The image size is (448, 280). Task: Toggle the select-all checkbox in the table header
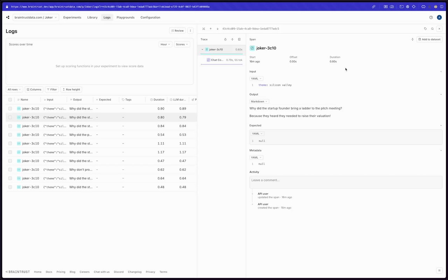10,100
